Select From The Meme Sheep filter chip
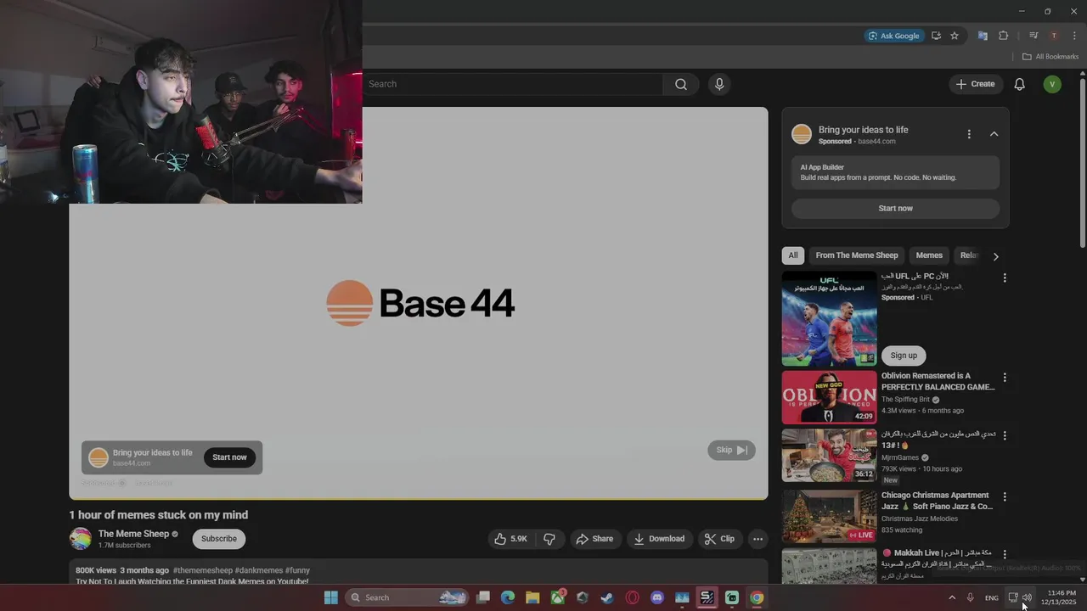1087x611 pixels. [856, 255]
